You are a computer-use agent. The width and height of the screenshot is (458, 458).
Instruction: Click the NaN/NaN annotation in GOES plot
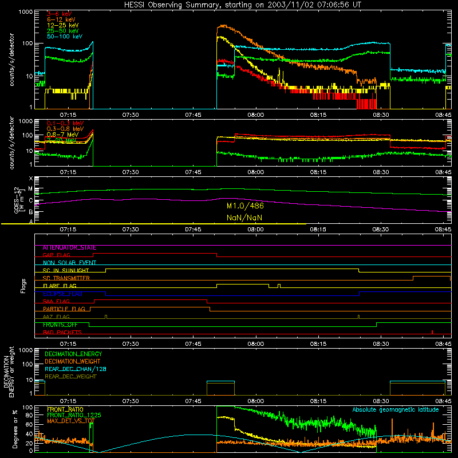pyautogui.click(x=244, y=218)
